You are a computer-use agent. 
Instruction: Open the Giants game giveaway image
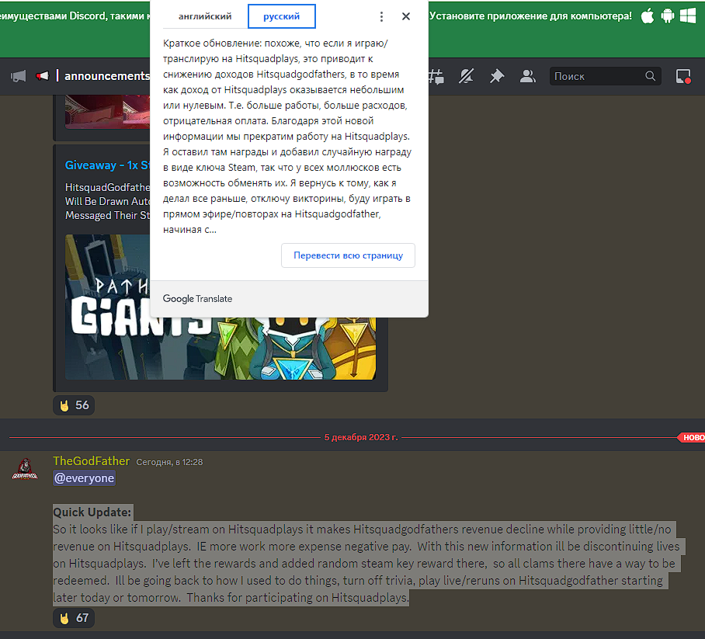(x=221, y=307)
